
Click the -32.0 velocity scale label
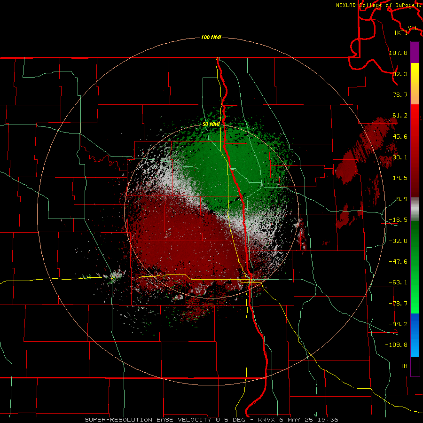398,241
